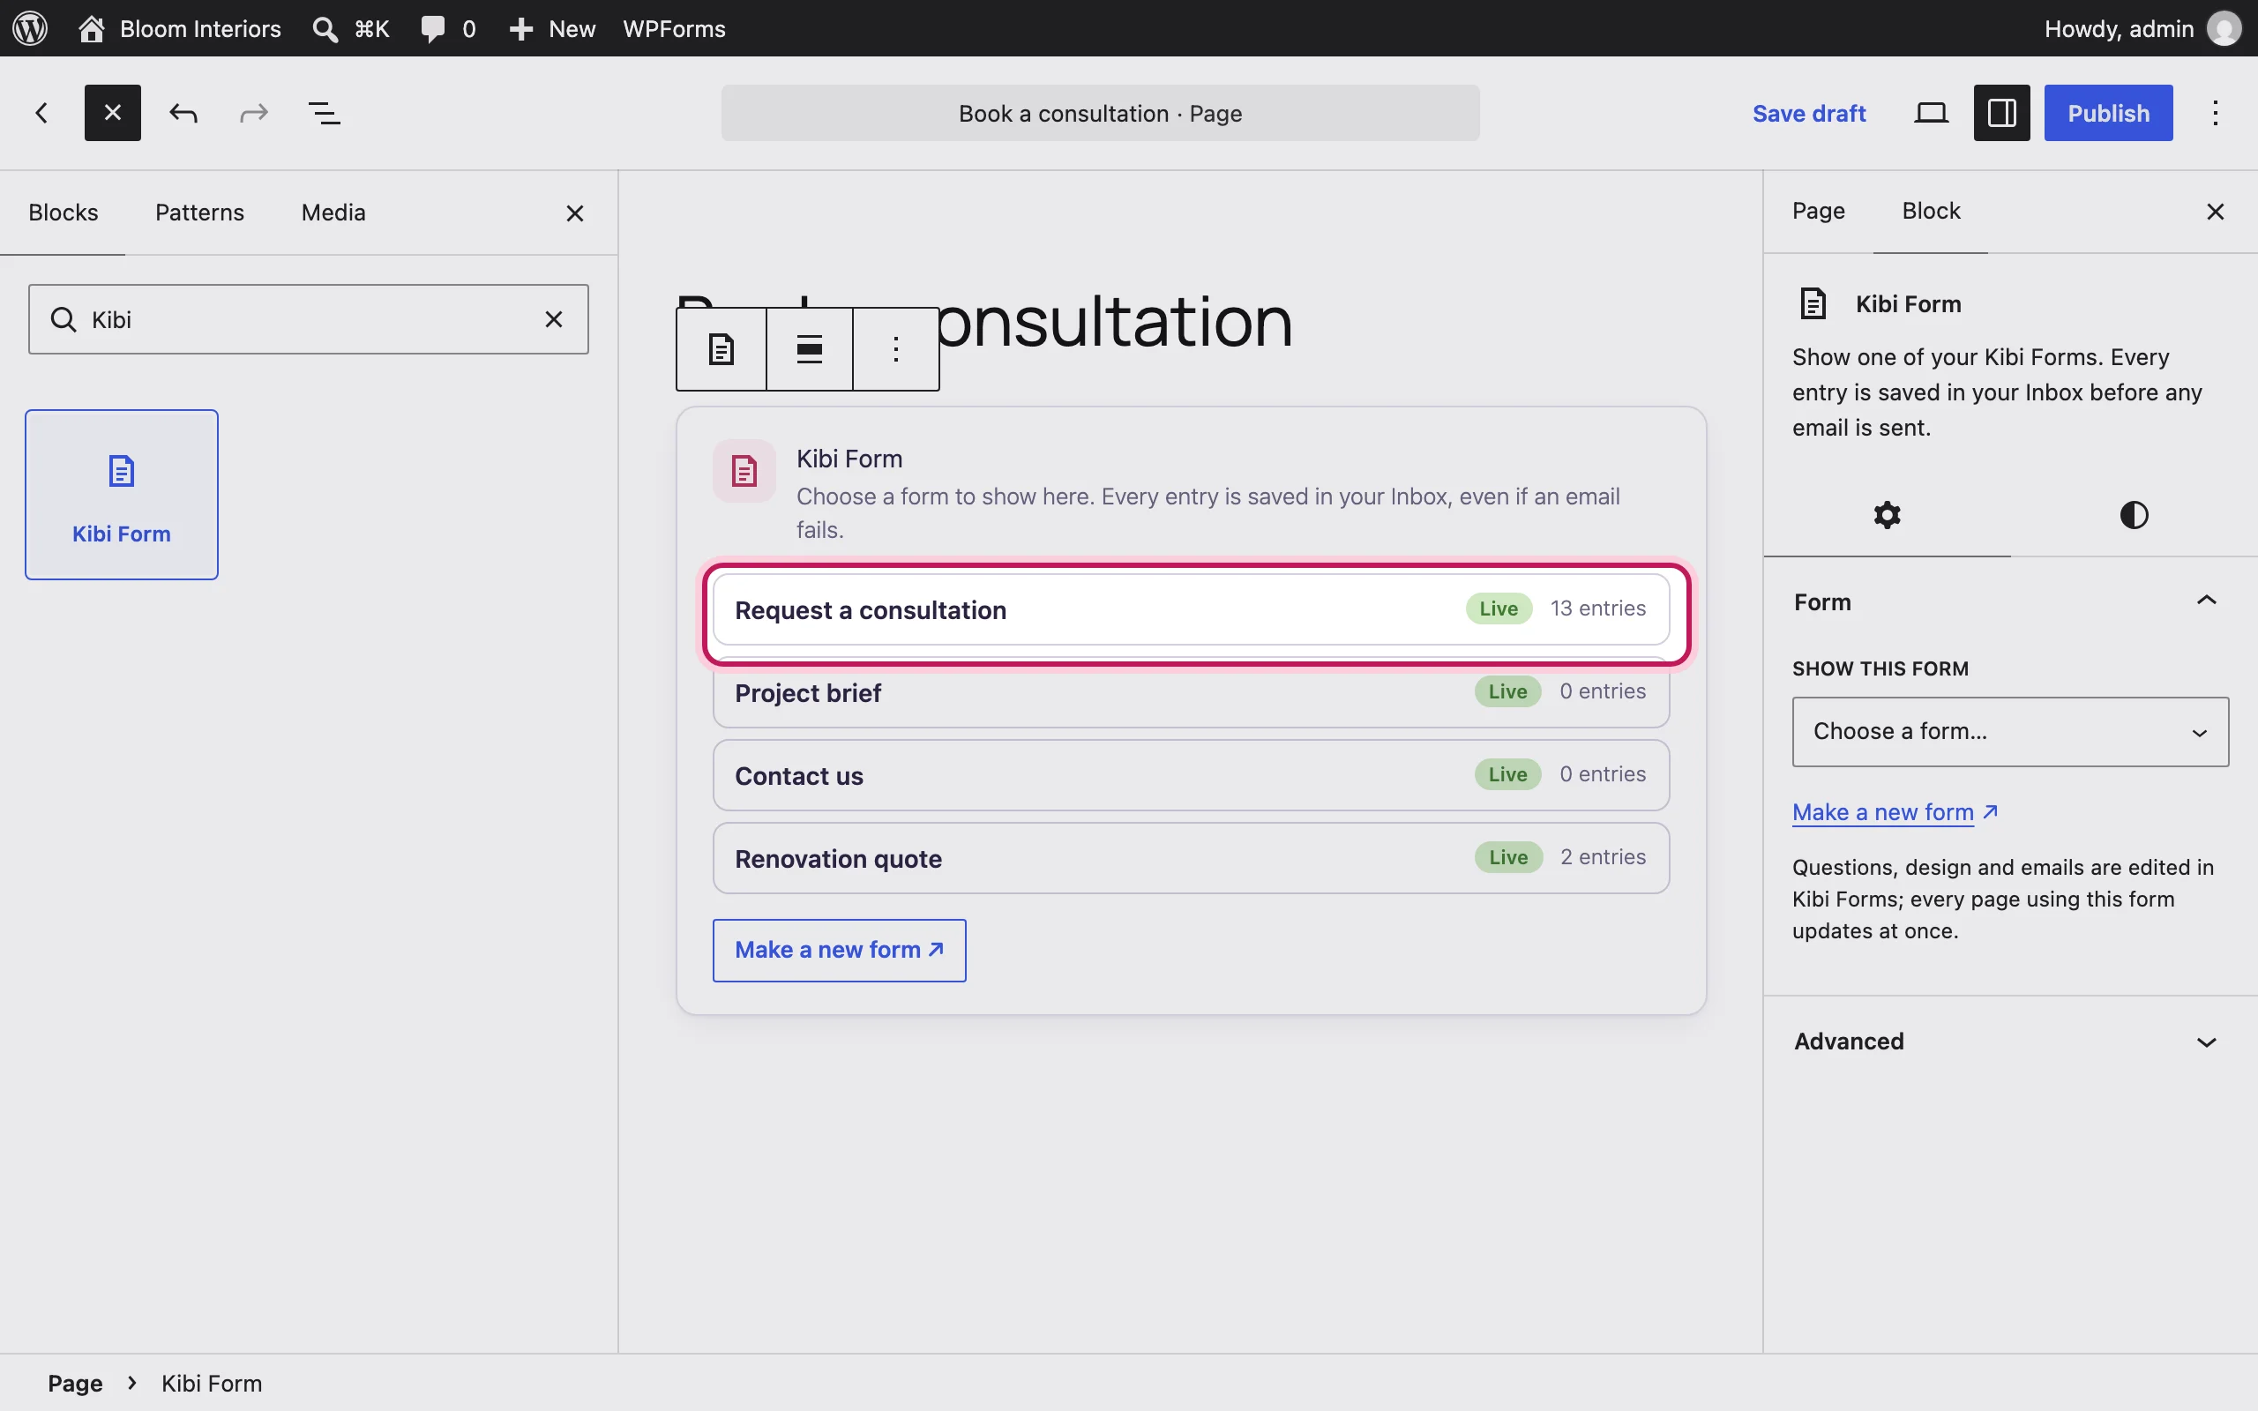Open the desktop preview view options
Image resolution: width=2258 pixels, height=1411 pixels.
pos(1931,113)
